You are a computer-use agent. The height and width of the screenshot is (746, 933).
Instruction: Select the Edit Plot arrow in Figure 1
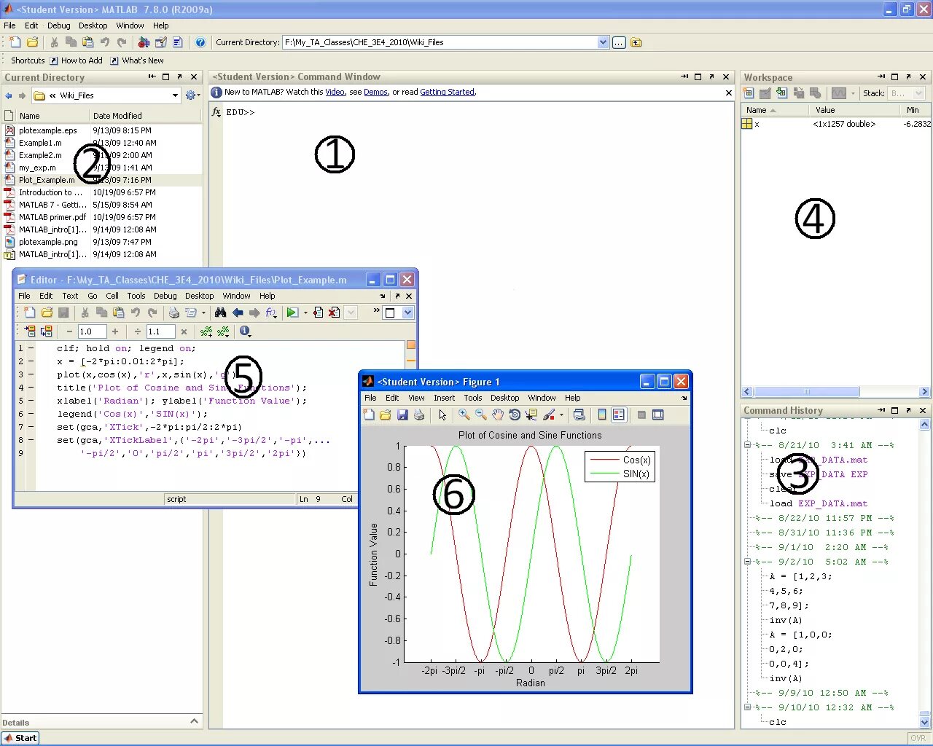[x=442, y=415]
